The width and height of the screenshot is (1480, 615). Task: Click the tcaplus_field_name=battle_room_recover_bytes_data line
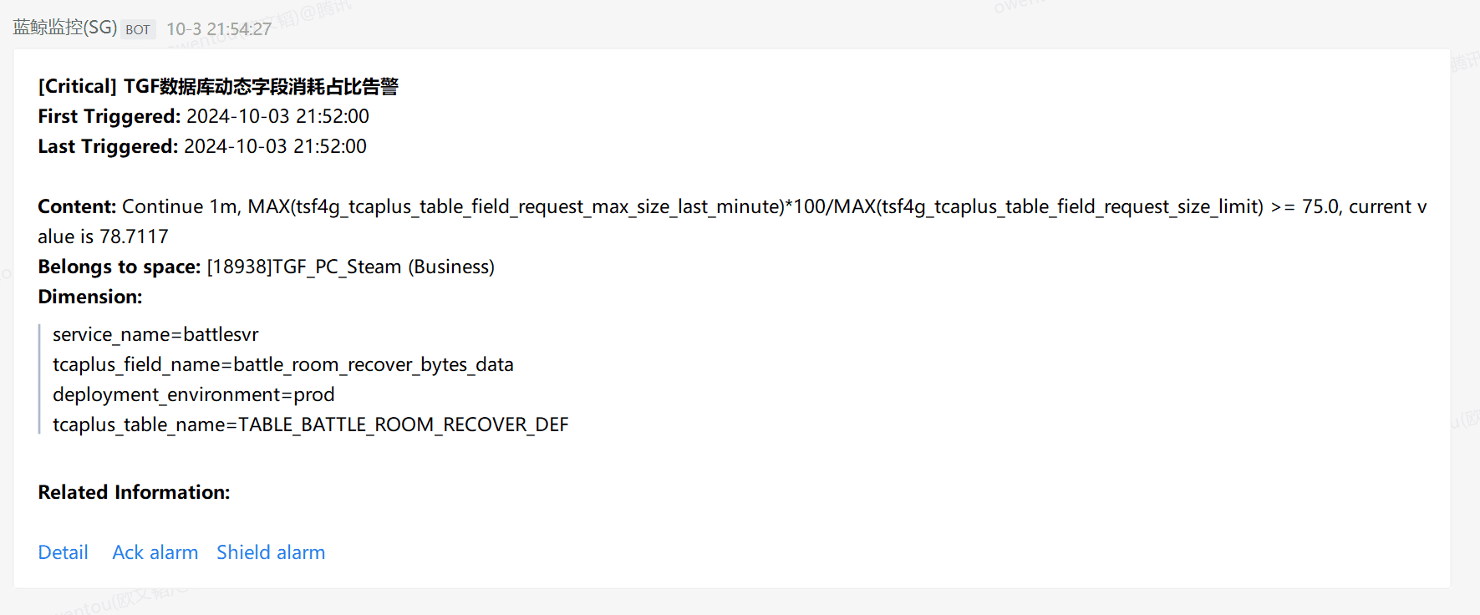click(x=283, y=364)
